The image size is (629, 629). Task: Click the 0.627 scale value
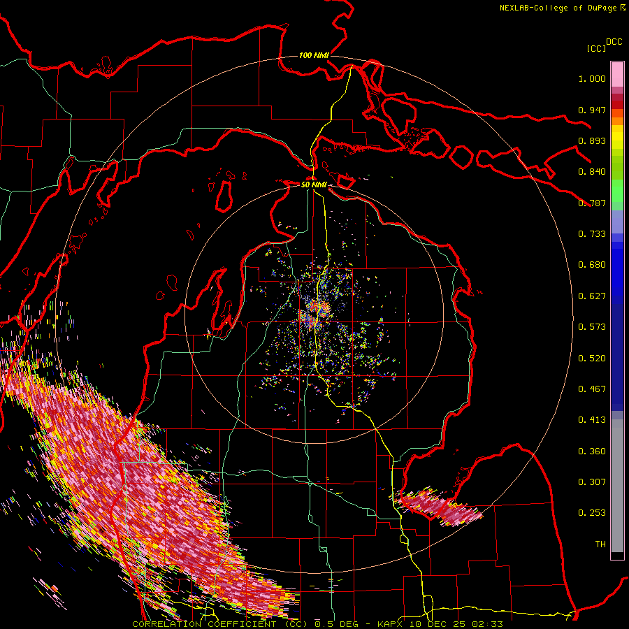[592, 296]
